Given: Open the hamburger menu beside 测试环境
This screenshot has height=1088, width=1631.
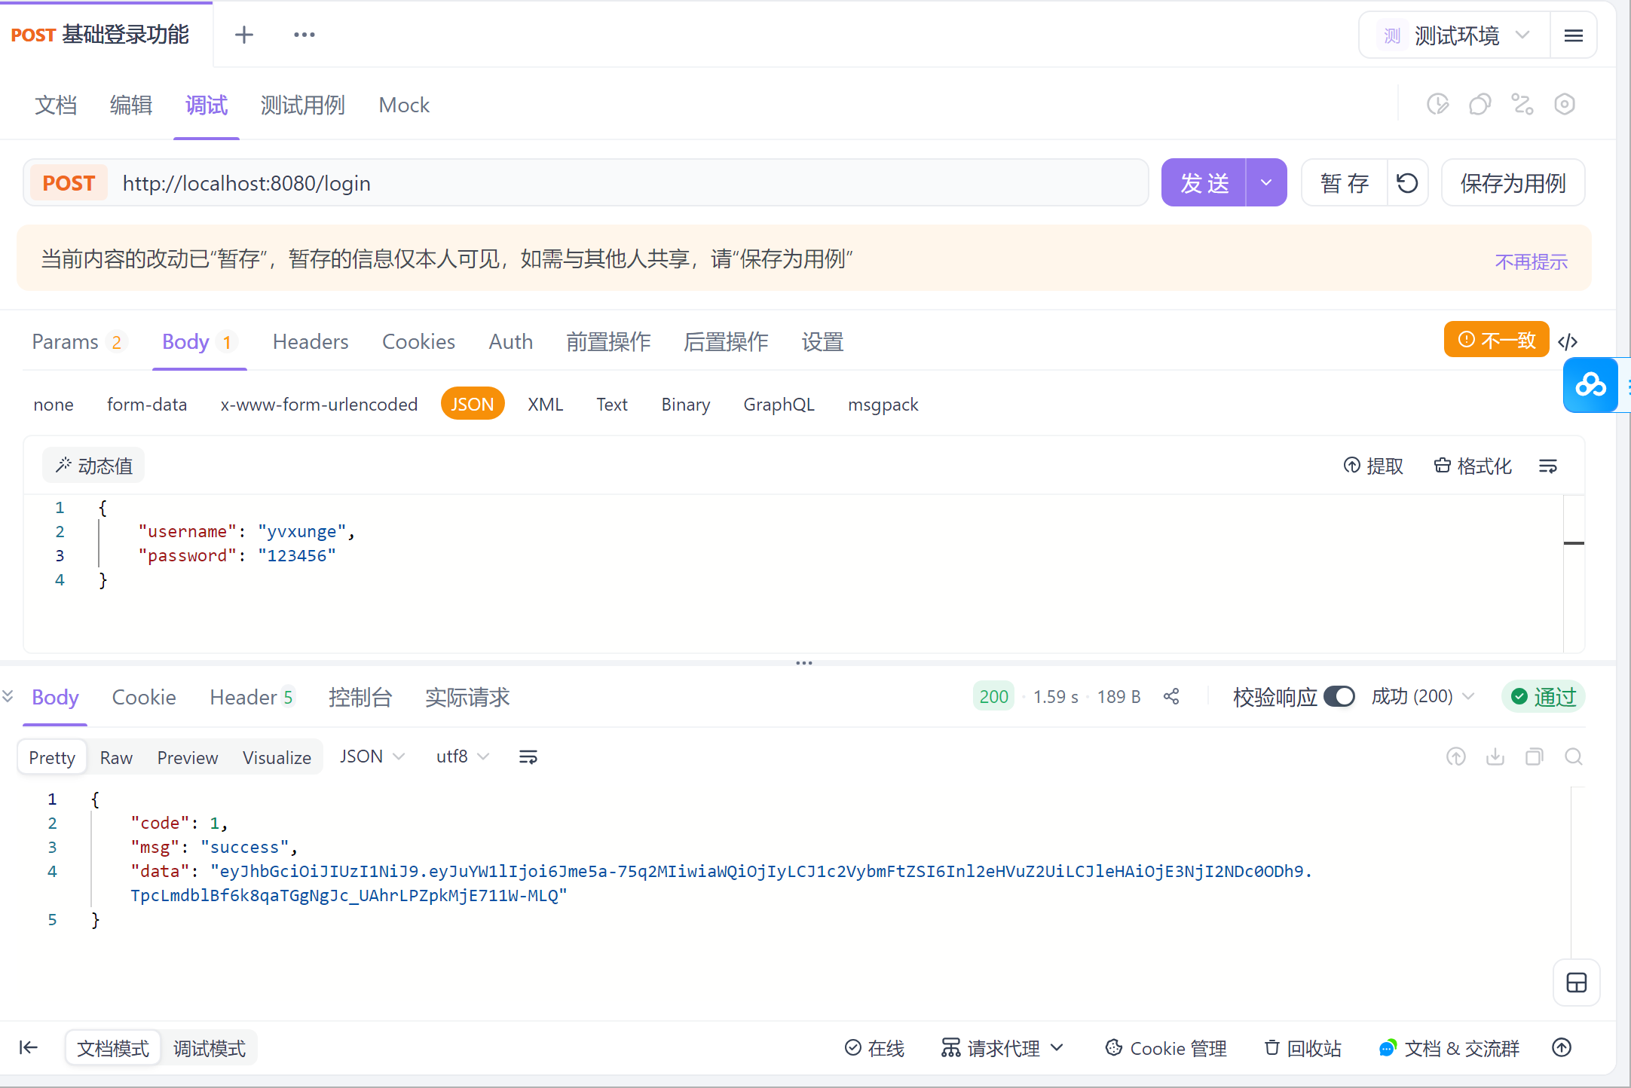Looking at the screenshot, I should click(x=1573, y=35).
